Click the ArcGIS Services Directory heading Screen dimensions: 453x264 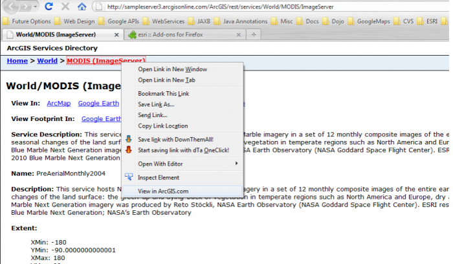pyautogui.click(x=52, y=49)
